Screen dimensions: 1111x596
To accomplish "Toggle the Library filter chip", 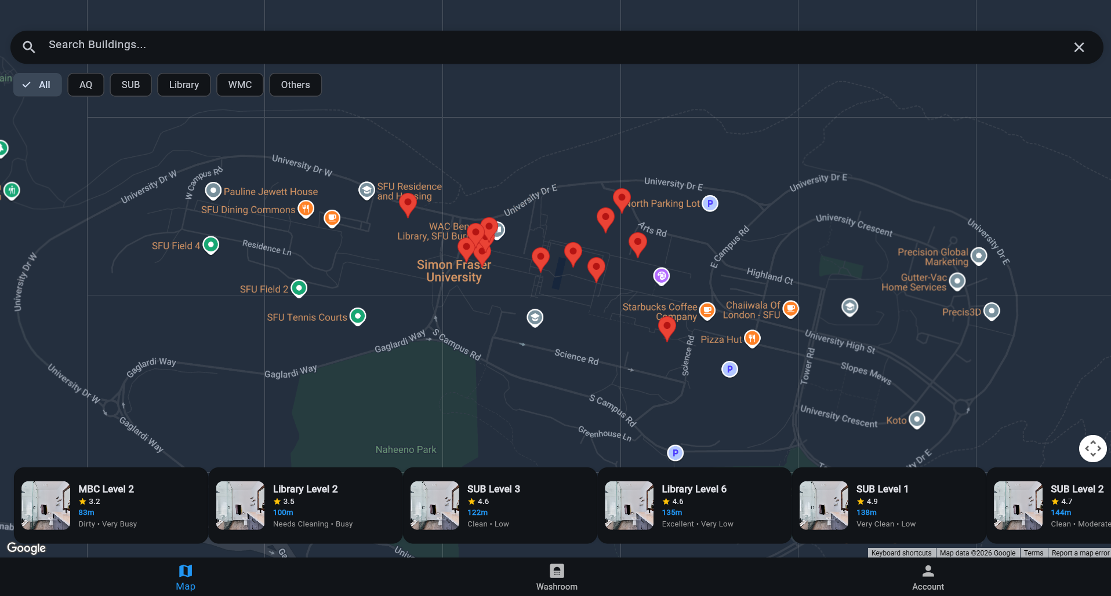I will 184,85.
